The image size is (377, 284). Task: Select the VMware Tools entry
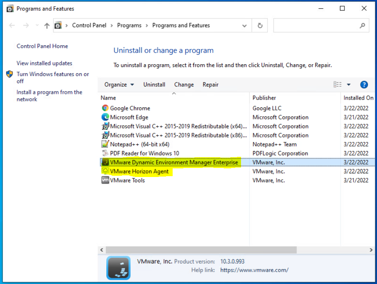pyautogui.click(x=127, y=180)
